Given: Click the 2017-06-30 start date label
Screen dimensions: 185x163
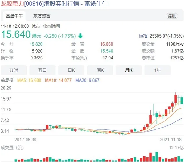Looking at the screenshot, I should 26,140.
